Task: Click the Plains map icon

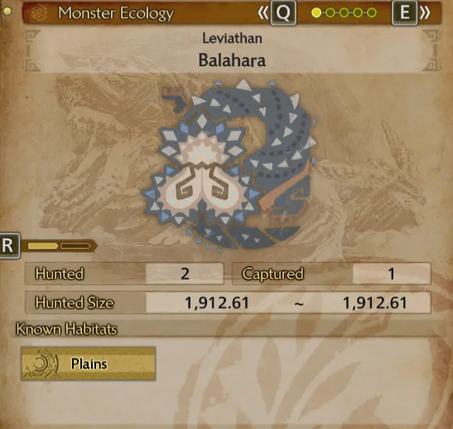Action: click(x=42, y=364)
